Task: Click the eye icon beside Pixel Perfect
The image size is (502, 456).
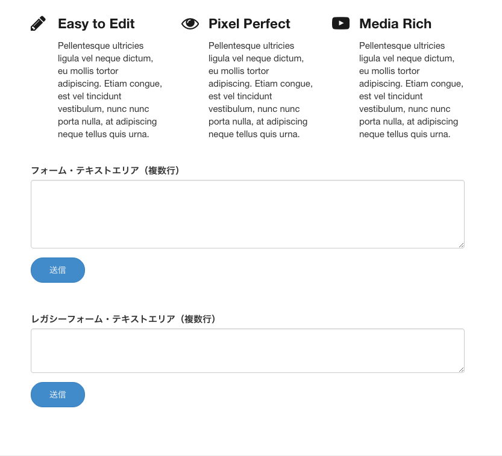Action: (190, 23)
